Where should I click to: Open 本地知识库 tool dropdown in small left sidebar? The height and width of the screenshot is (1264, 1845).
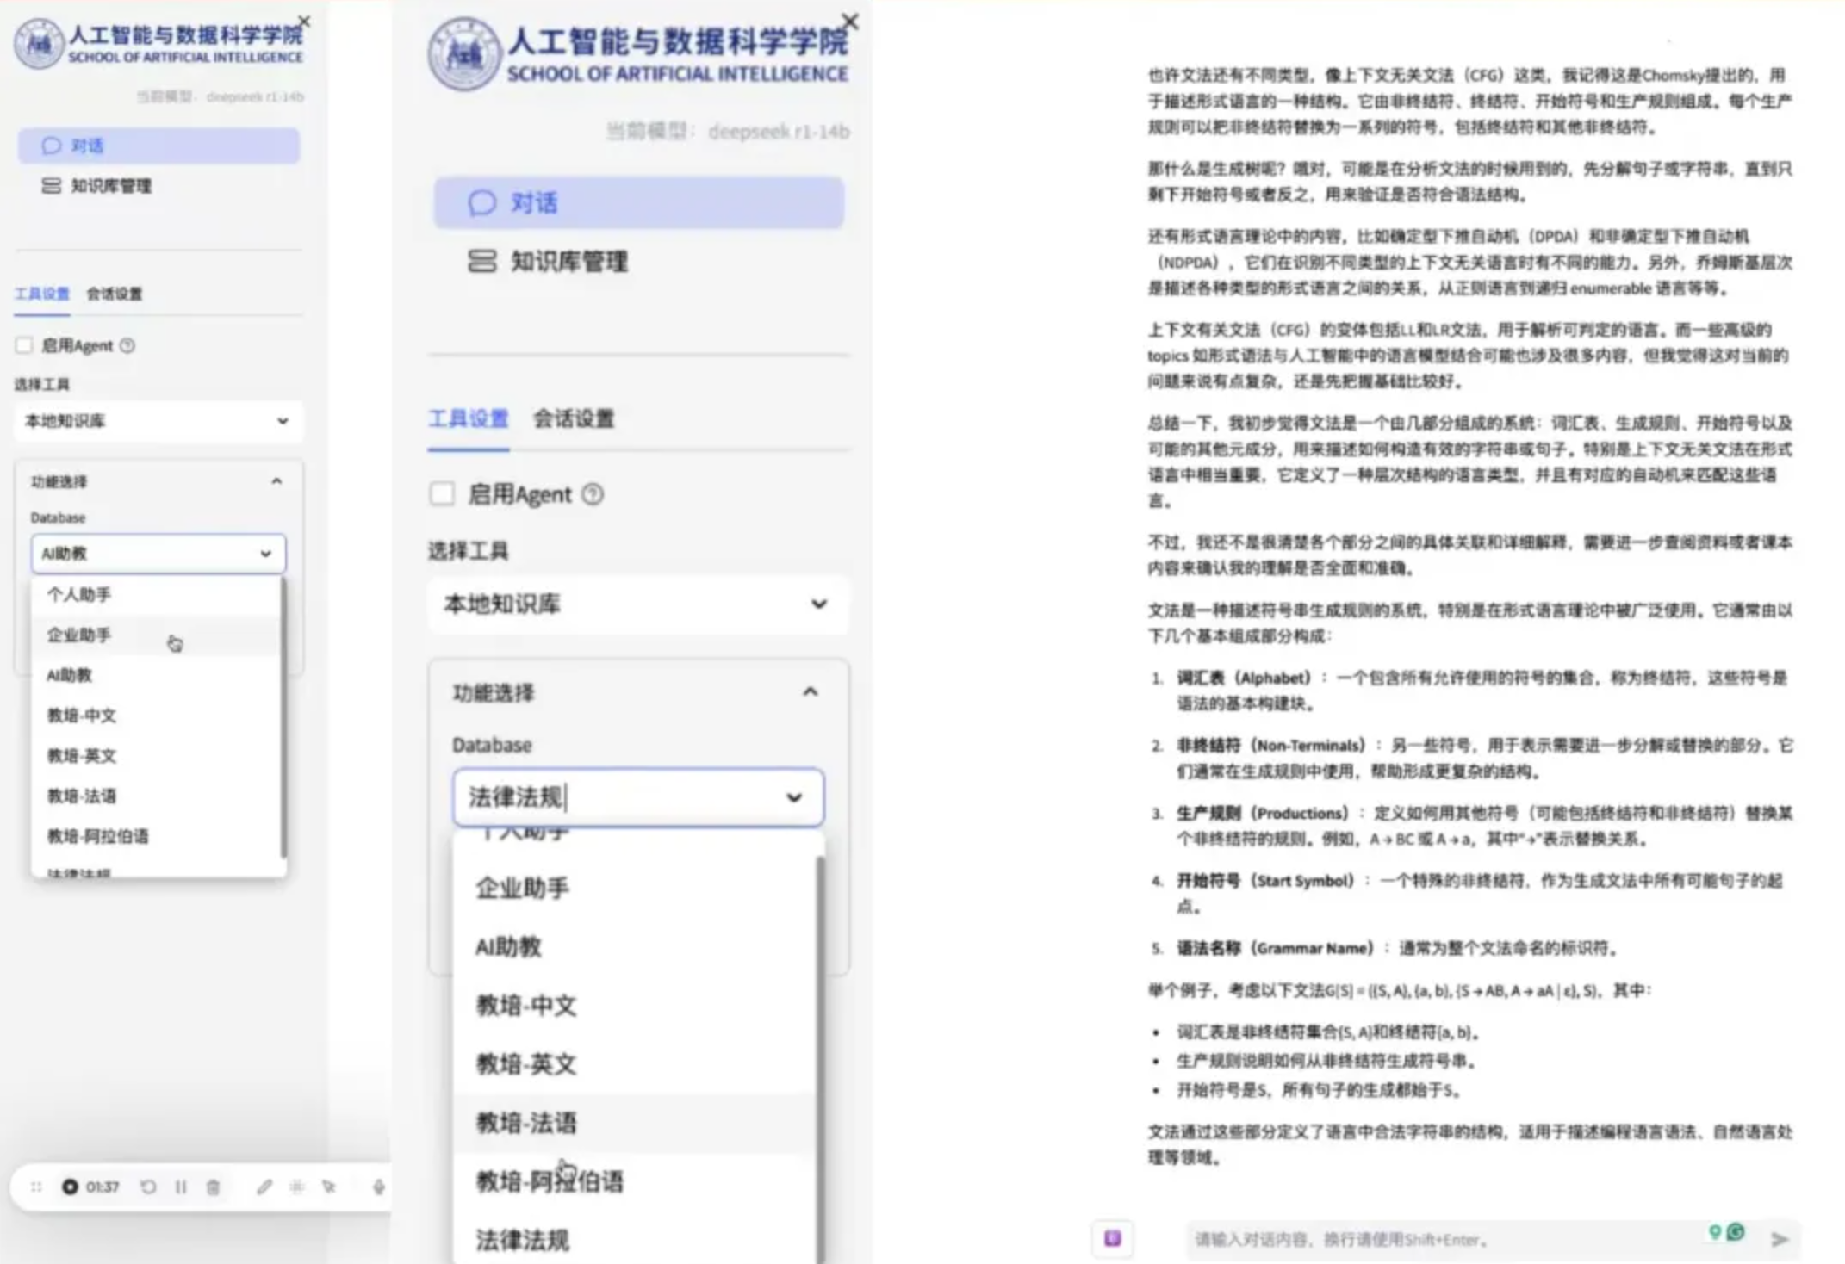pos(158,421)
